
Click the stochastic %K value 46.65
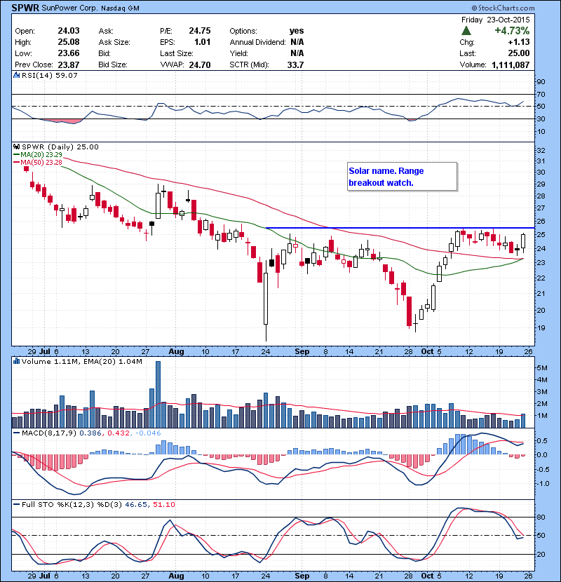tap(136, 504)
